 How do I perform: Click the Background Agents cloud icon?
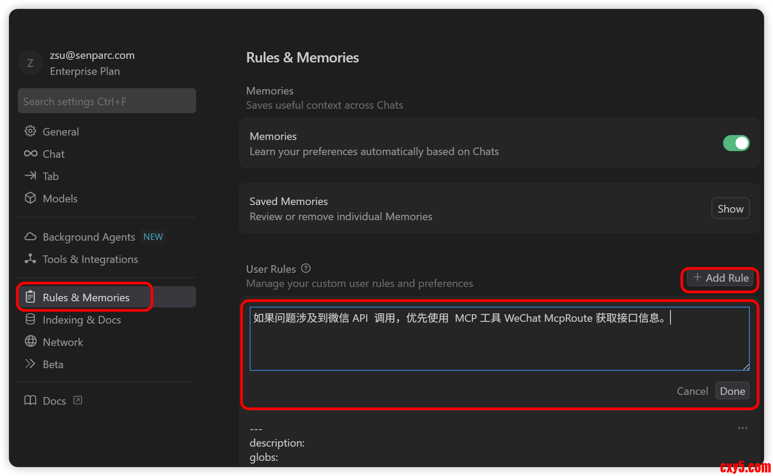[x=30, y=237]
